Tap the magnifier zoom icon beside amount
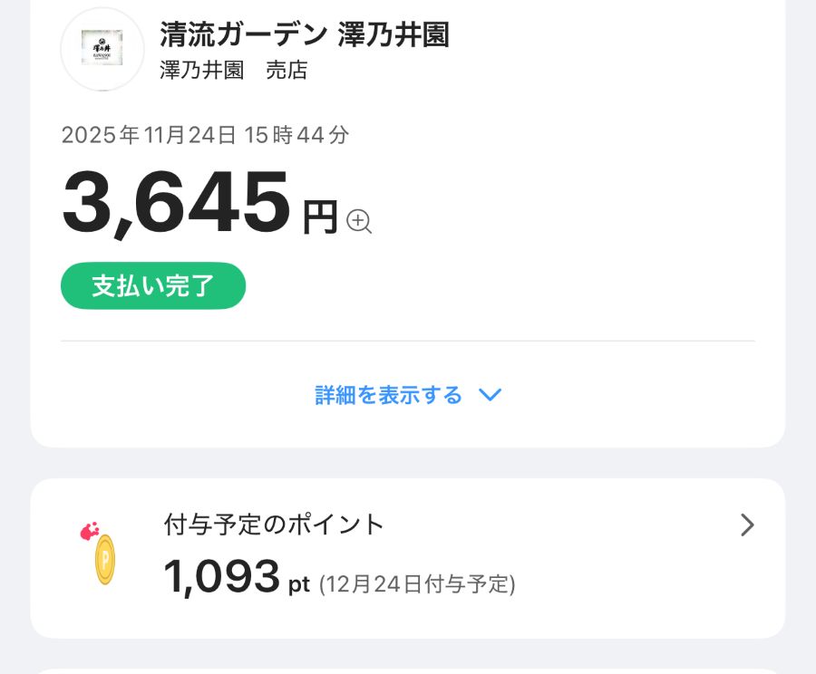 click(360, 221)
